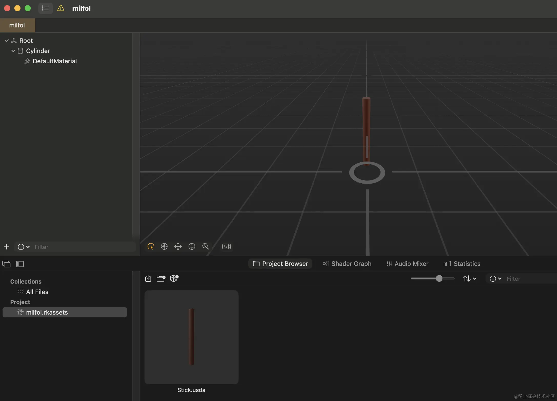Click the rotate view globe icon

(192, 246)
